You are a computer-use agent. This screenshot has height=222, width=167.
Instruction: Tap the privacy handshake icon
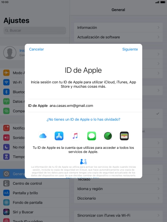tap(83, 162)
